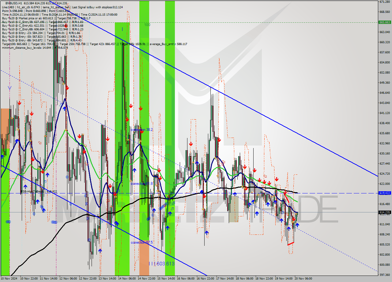Screen dimensions: 392x282
Task: Click the '10 Nov 2024' time label
Action: coord(9,279)
